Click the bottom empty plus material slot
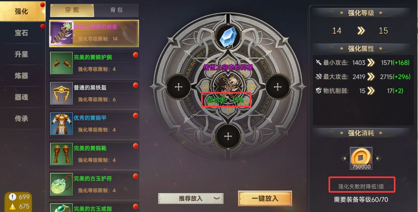Screen dimensions: 418x212 (x=228, y=136)
